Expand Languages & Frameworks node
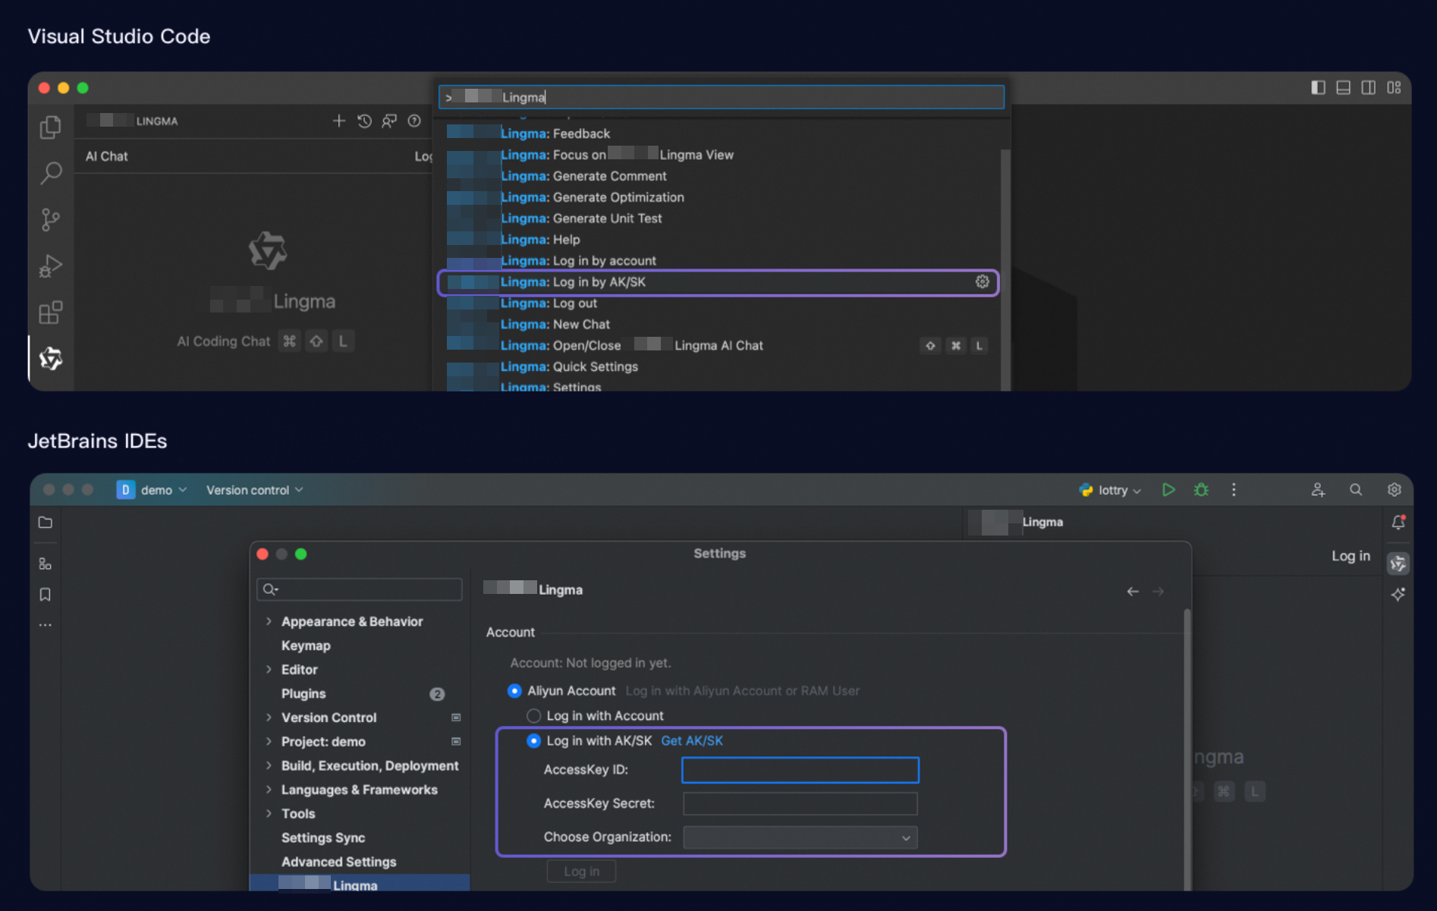This screenshot has width=1437, height=911. coord(269,790)
